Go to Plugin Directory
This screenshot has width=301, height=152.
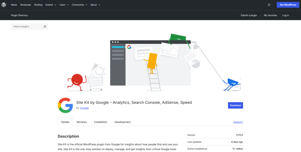point(19,15)
